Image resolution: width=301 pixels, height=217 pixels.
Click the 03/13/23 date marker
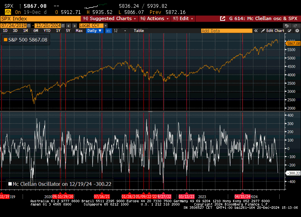[x=186, y=197]
